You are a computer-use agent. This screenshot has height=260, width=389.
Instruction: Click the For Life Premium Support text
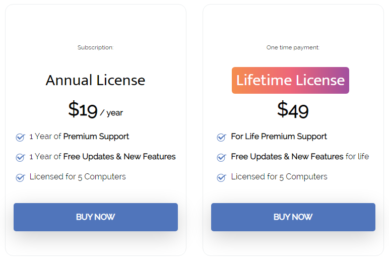(279, 137)
